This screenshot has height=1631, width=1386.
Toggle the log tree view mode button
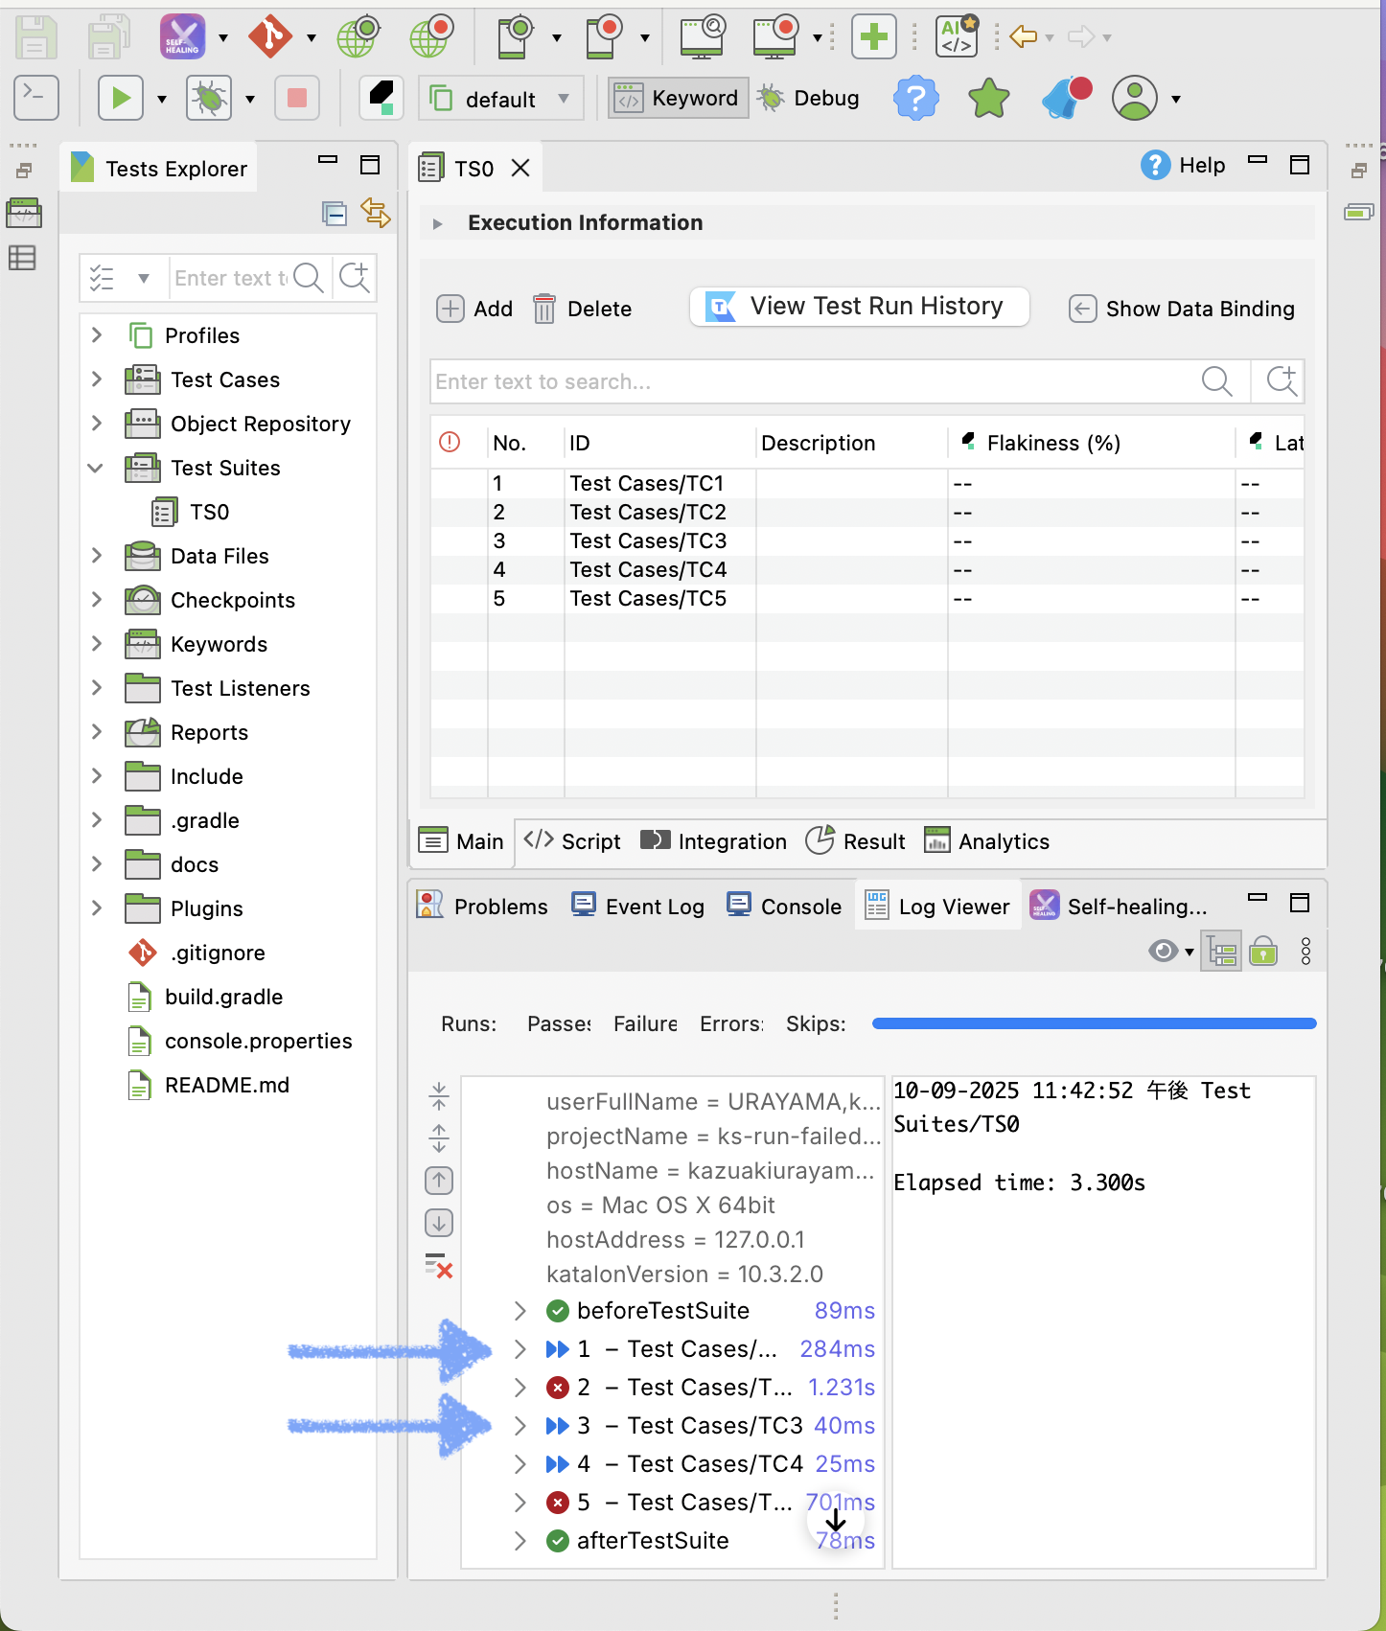[1222, 952]
